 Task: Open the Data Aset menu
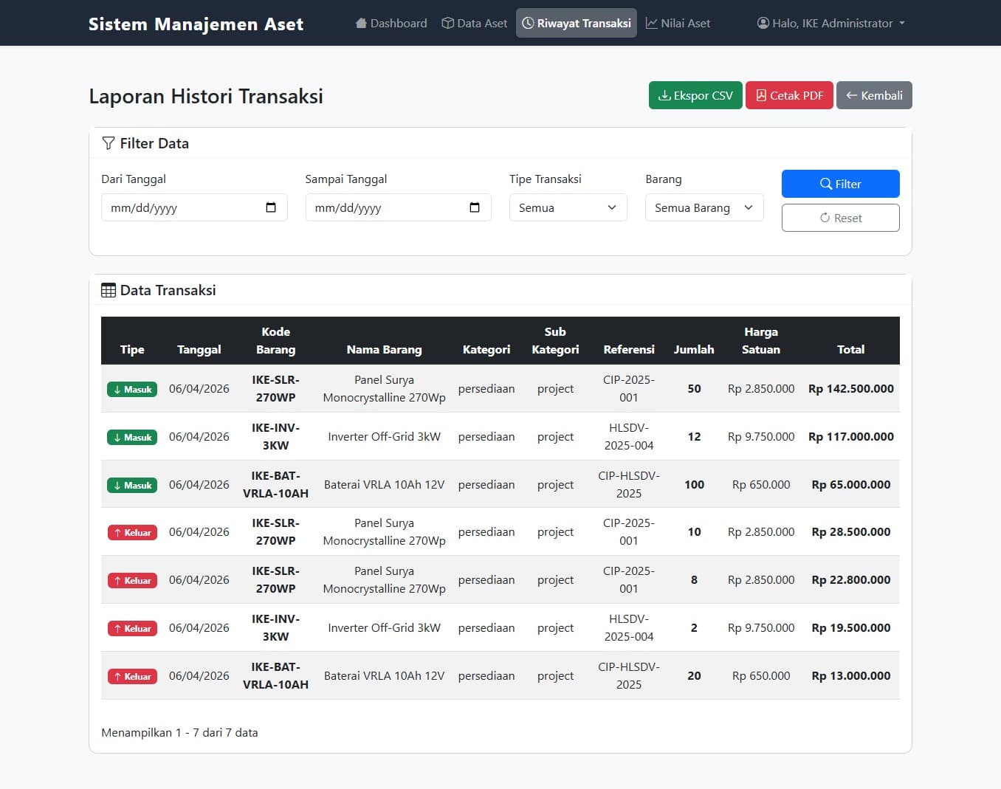point(475,23)
